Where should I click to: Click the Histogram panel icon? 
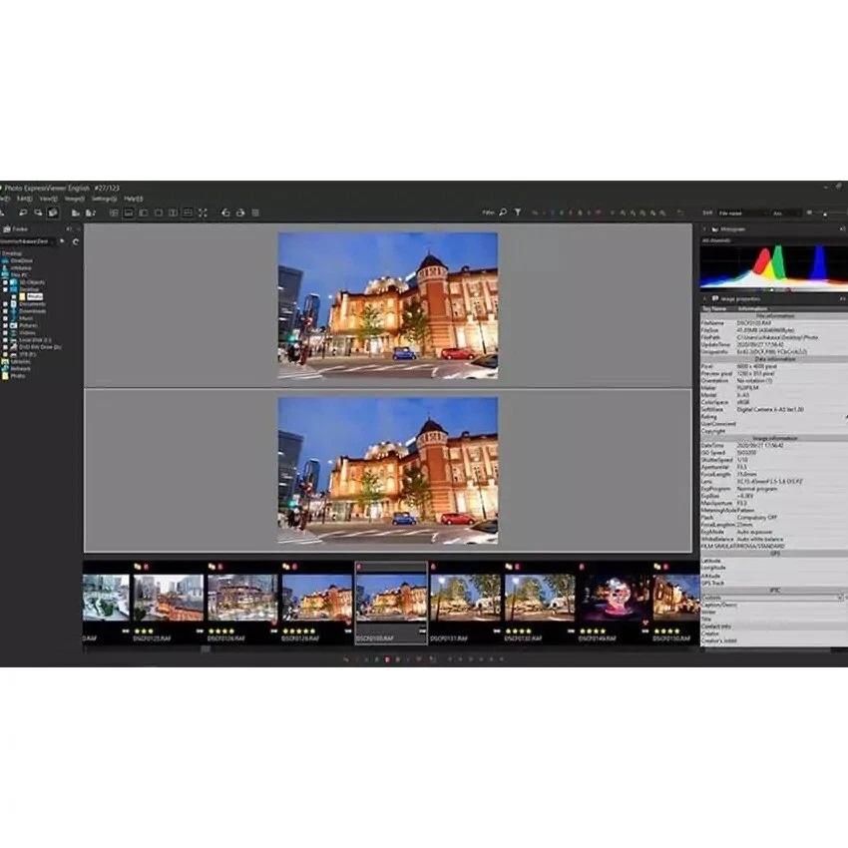coord(715,227)
